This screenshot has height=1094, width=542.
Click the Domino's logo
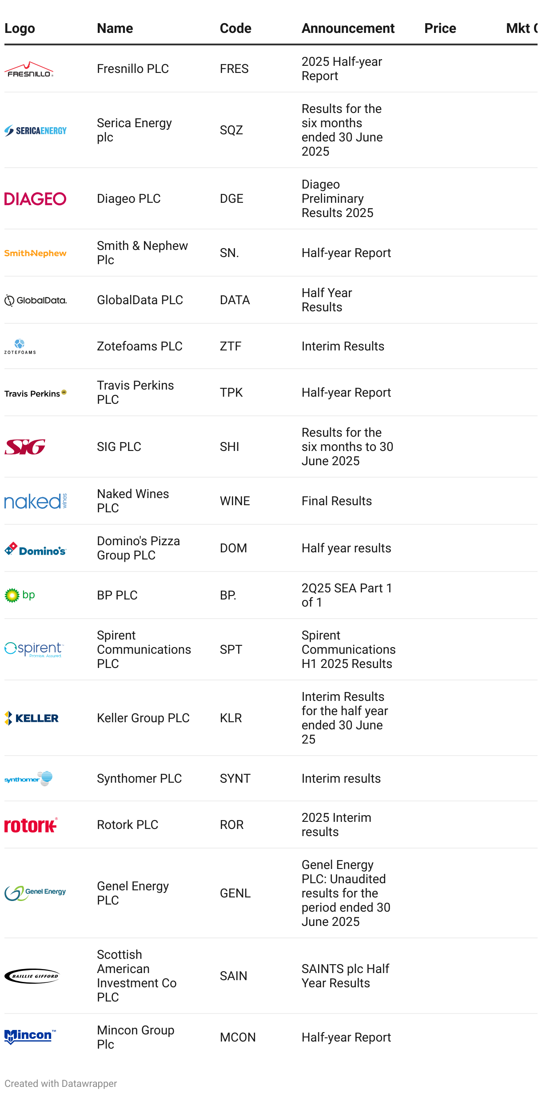pos(36,549)
